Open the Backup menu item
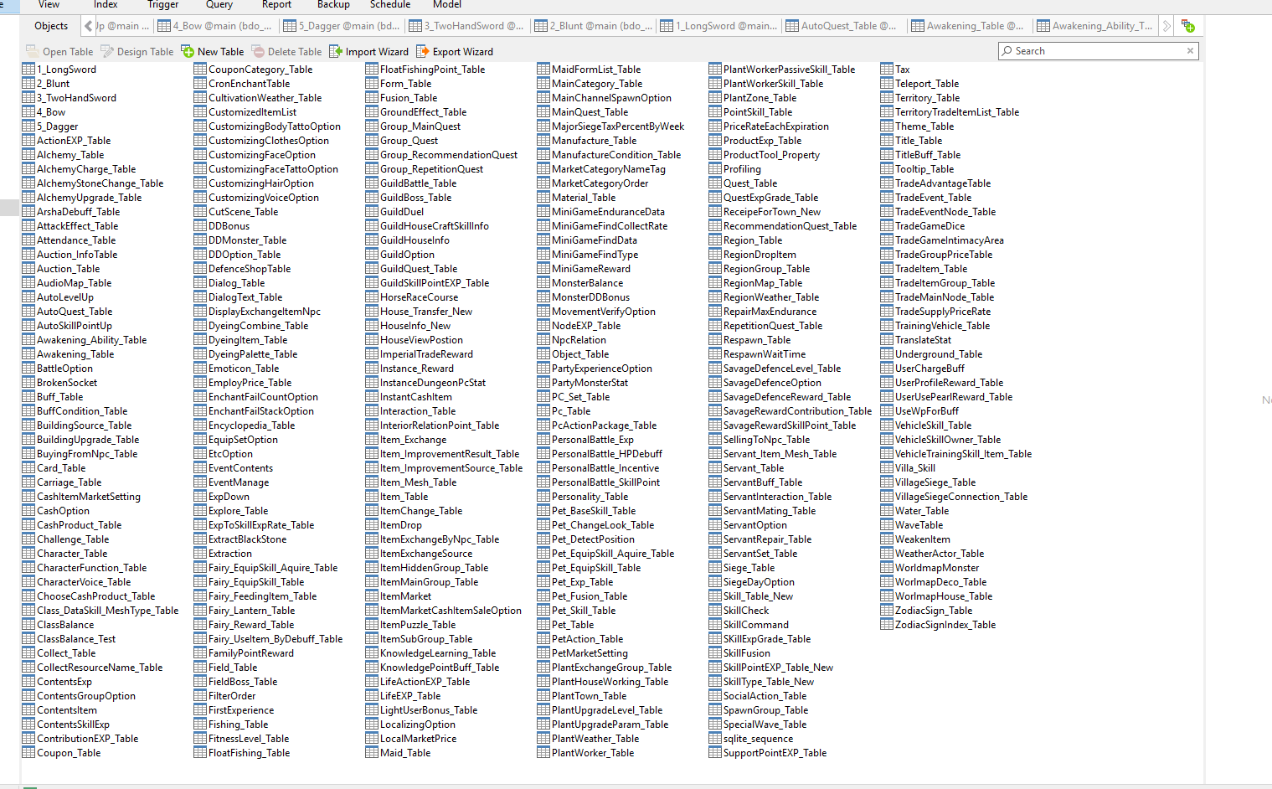Screen dimensions: 1272x789 point(333,4)
